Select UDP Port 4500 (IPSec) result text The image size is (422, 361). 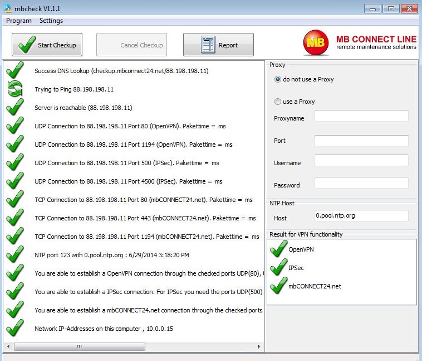tap(129, 181)
